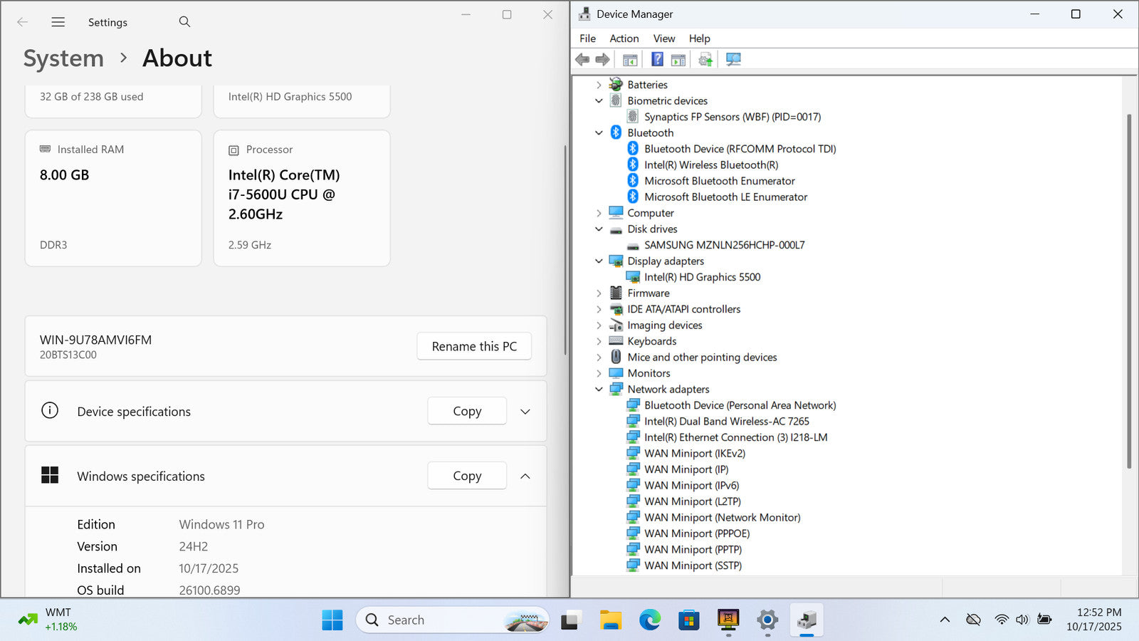Viewport: 1139px width, 641px height.
Task: Toggle the Show/Hide Console Tree toolbar icon
Action: 630,60
